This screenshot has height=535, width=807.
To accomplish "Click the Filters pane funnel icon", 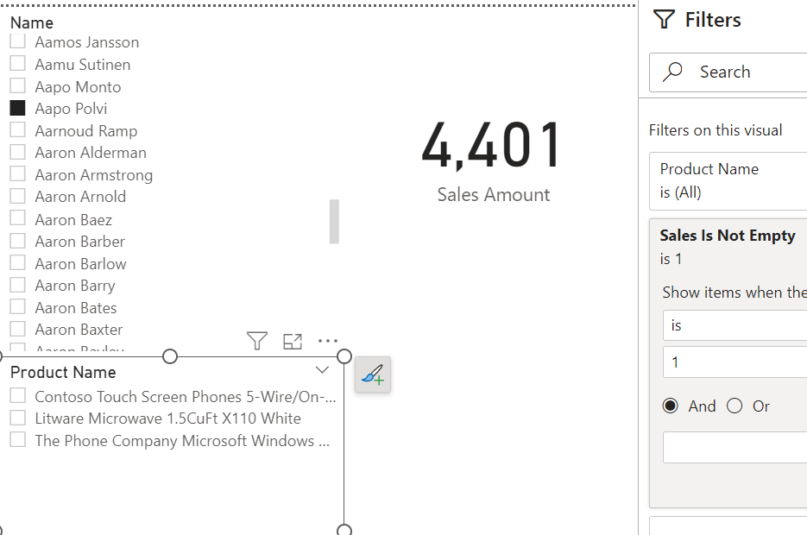I will 664,20.
